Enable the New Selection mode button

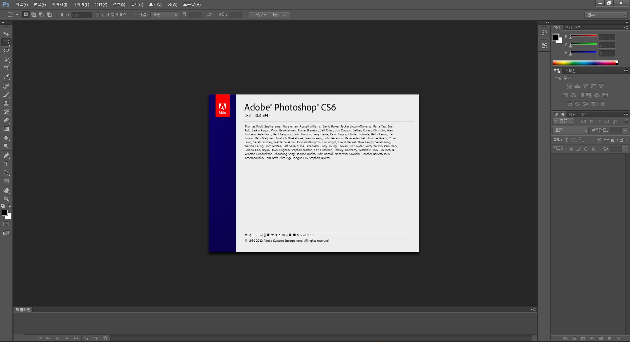(26, 15)
